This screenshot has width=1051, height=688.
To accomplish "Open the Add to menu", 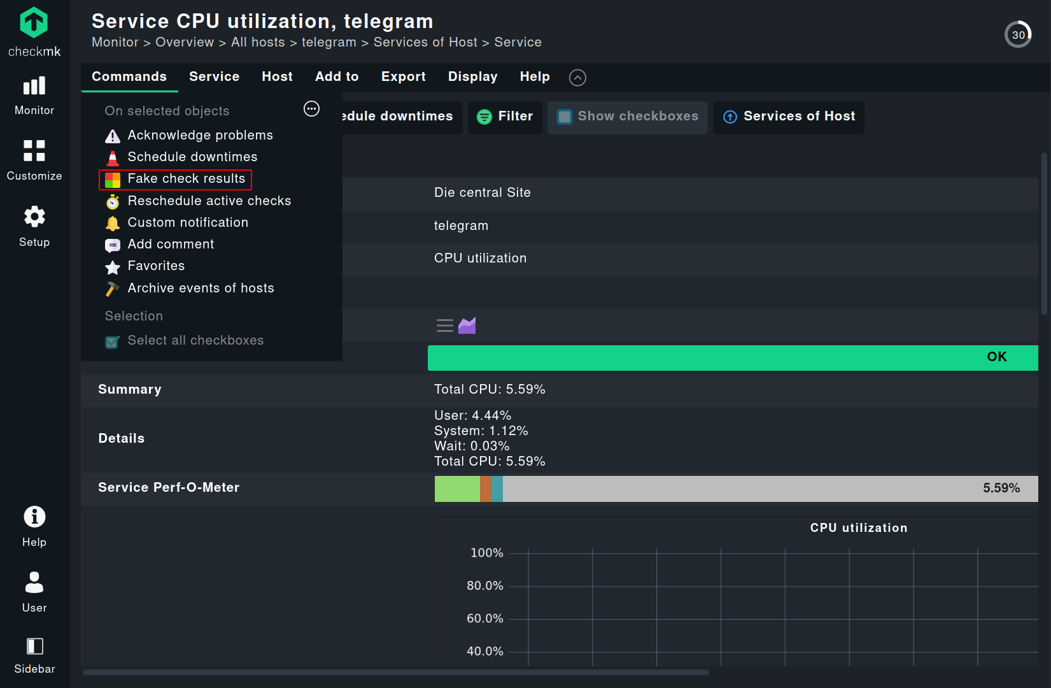I will 337,76.
